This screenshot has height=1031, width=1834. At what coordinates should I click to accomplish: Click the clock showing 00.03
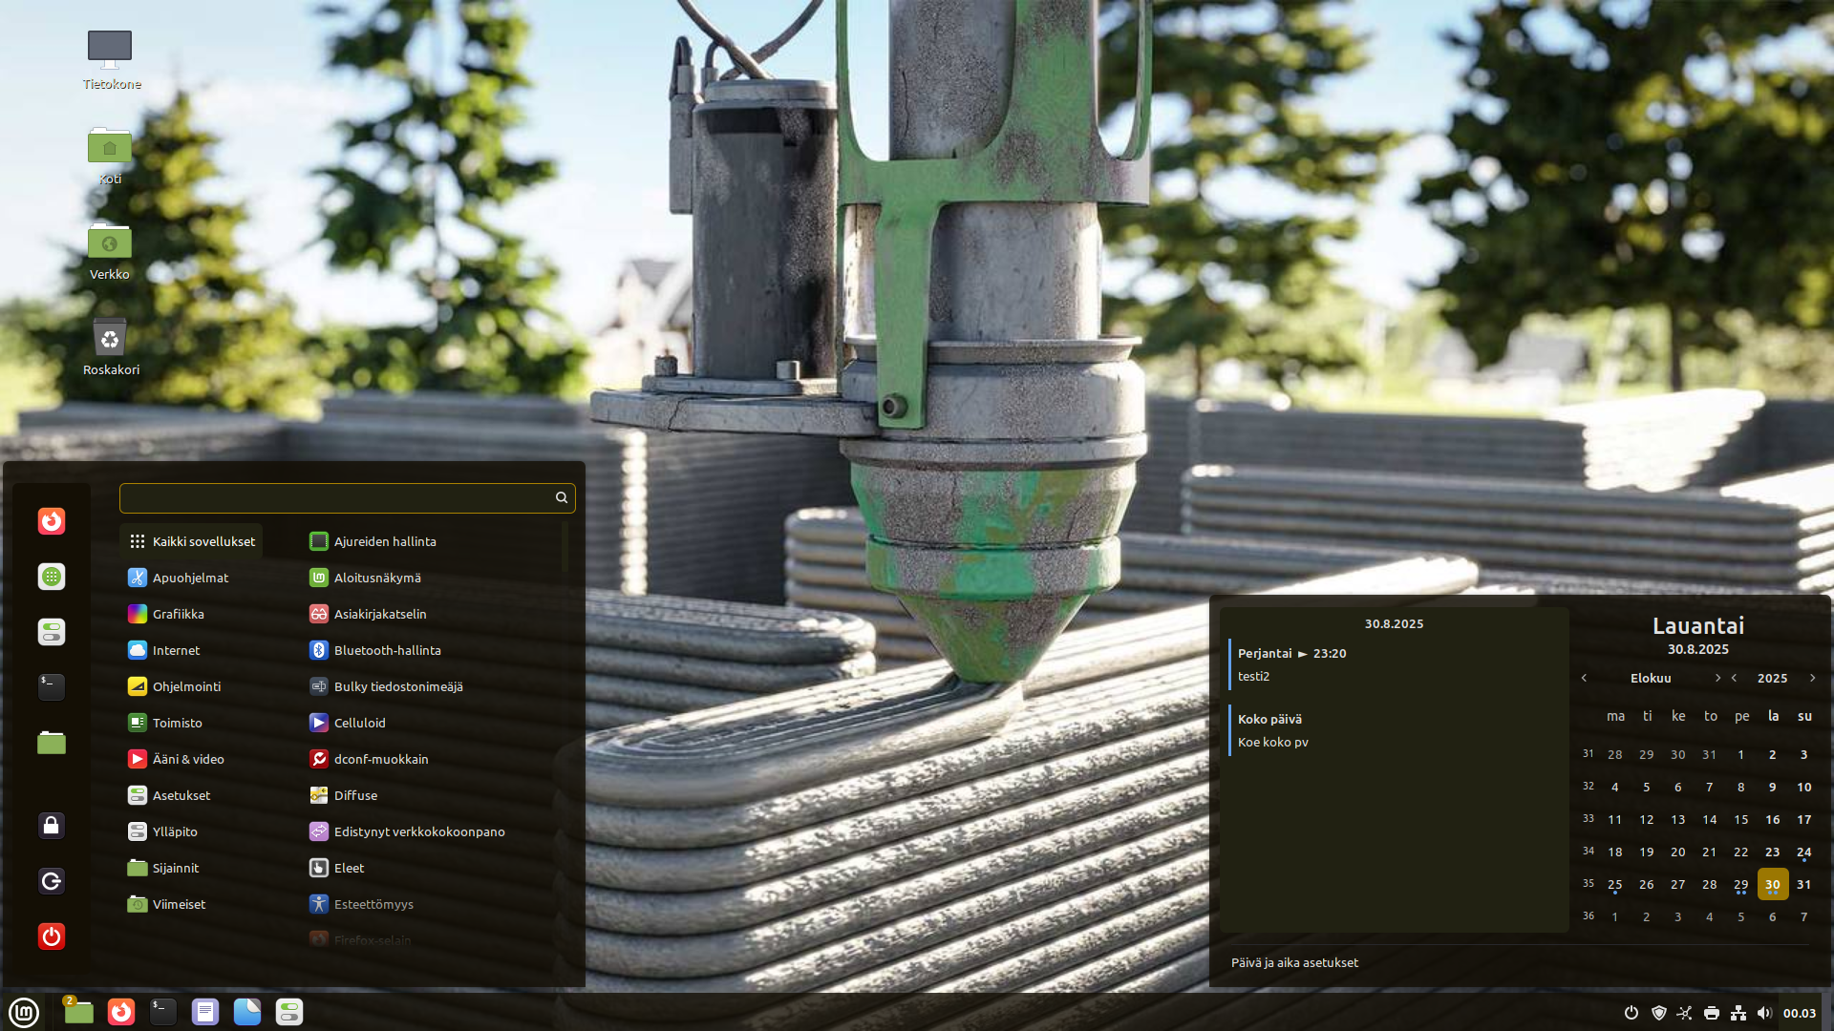pos(1799,1013)
